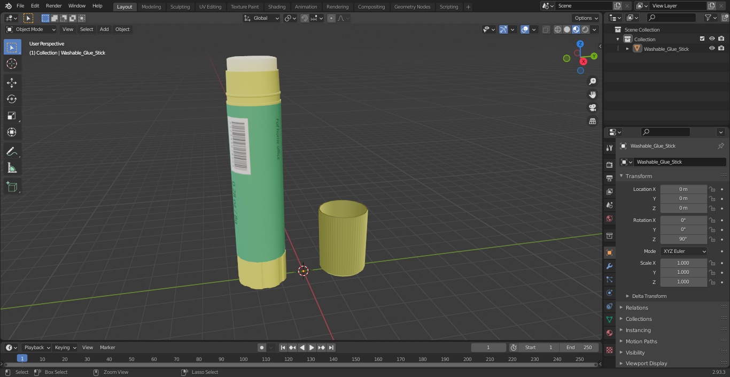Open the Scene properties tab

coord(609,205)
